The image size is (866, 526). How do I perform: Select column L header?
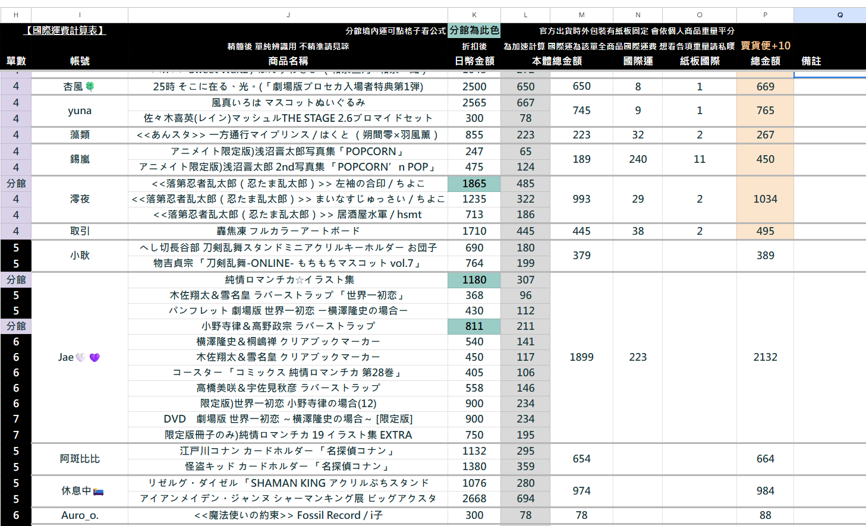click(525, 15)
